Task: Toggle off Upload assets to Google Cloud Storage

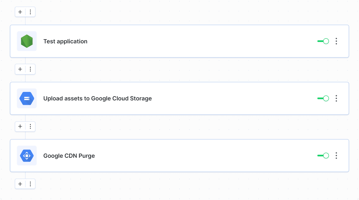Action: (323, 98)
